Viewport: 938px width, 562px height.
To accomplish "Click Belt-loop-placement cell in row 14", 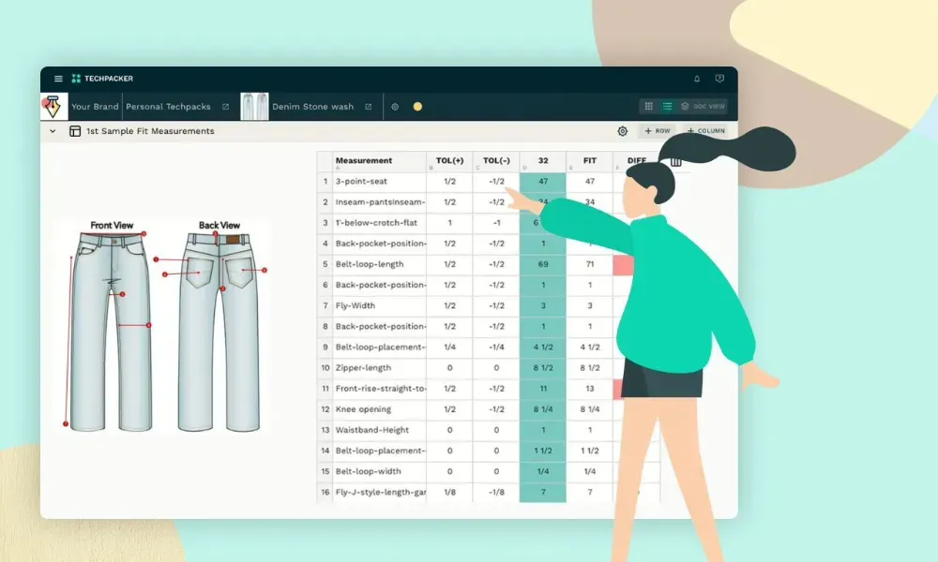I will pyautogui.click(x=379, y=451).
